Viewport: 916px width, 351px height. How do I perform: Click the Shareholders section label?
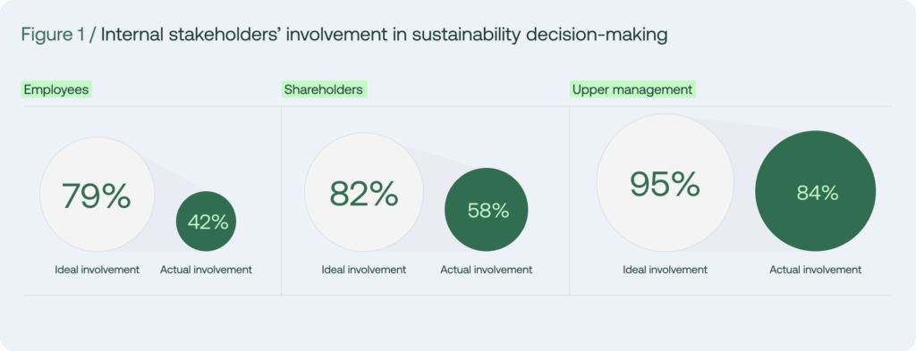click(324, 90)
